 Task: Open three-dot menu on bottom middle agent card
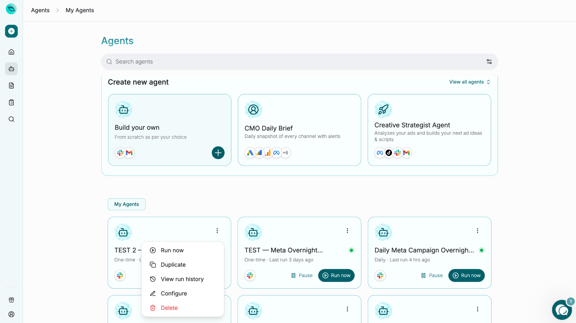click(x=347, y=309)
